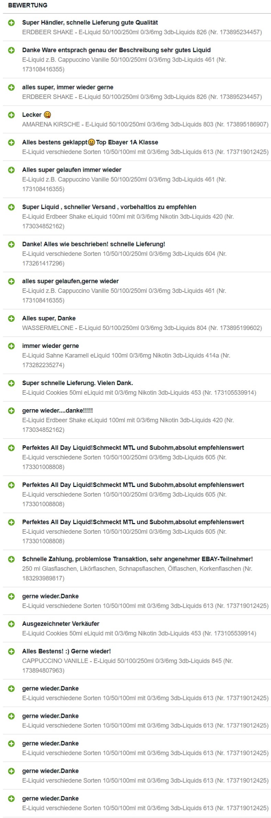Screen dimensions: 271x818
Task: Click 'Alles Bestens! :) Gerne wieder!' comment
Action: [x=67, y=651]
